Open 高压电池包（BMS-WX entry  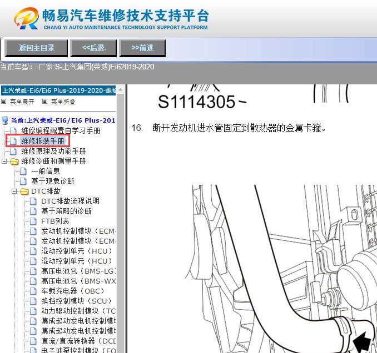[x=78, y=281]
